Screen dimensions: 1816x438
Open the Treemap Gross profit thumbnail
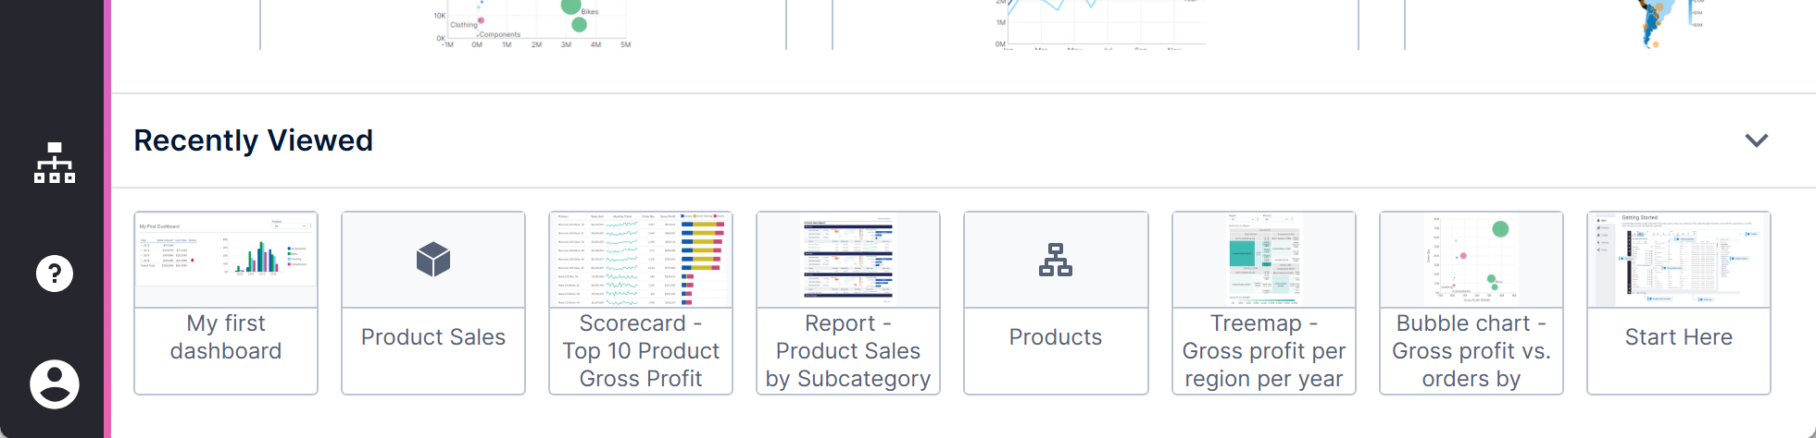[x=1264, y=260]
